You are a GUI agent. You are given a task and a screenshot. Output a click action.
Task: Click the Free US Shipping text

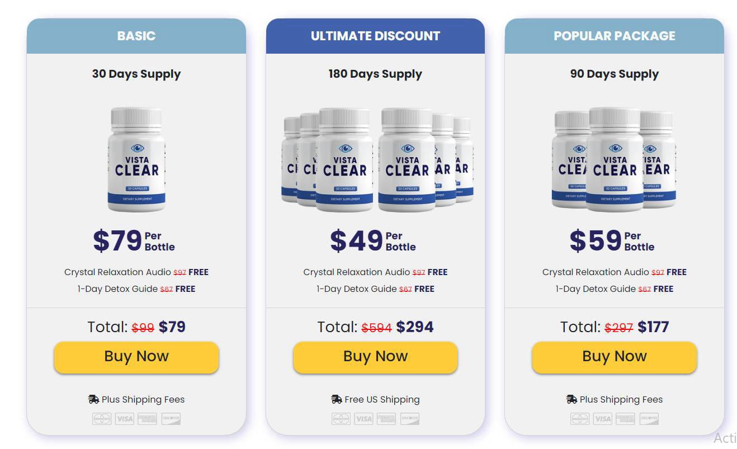click(x=382, y=399)
